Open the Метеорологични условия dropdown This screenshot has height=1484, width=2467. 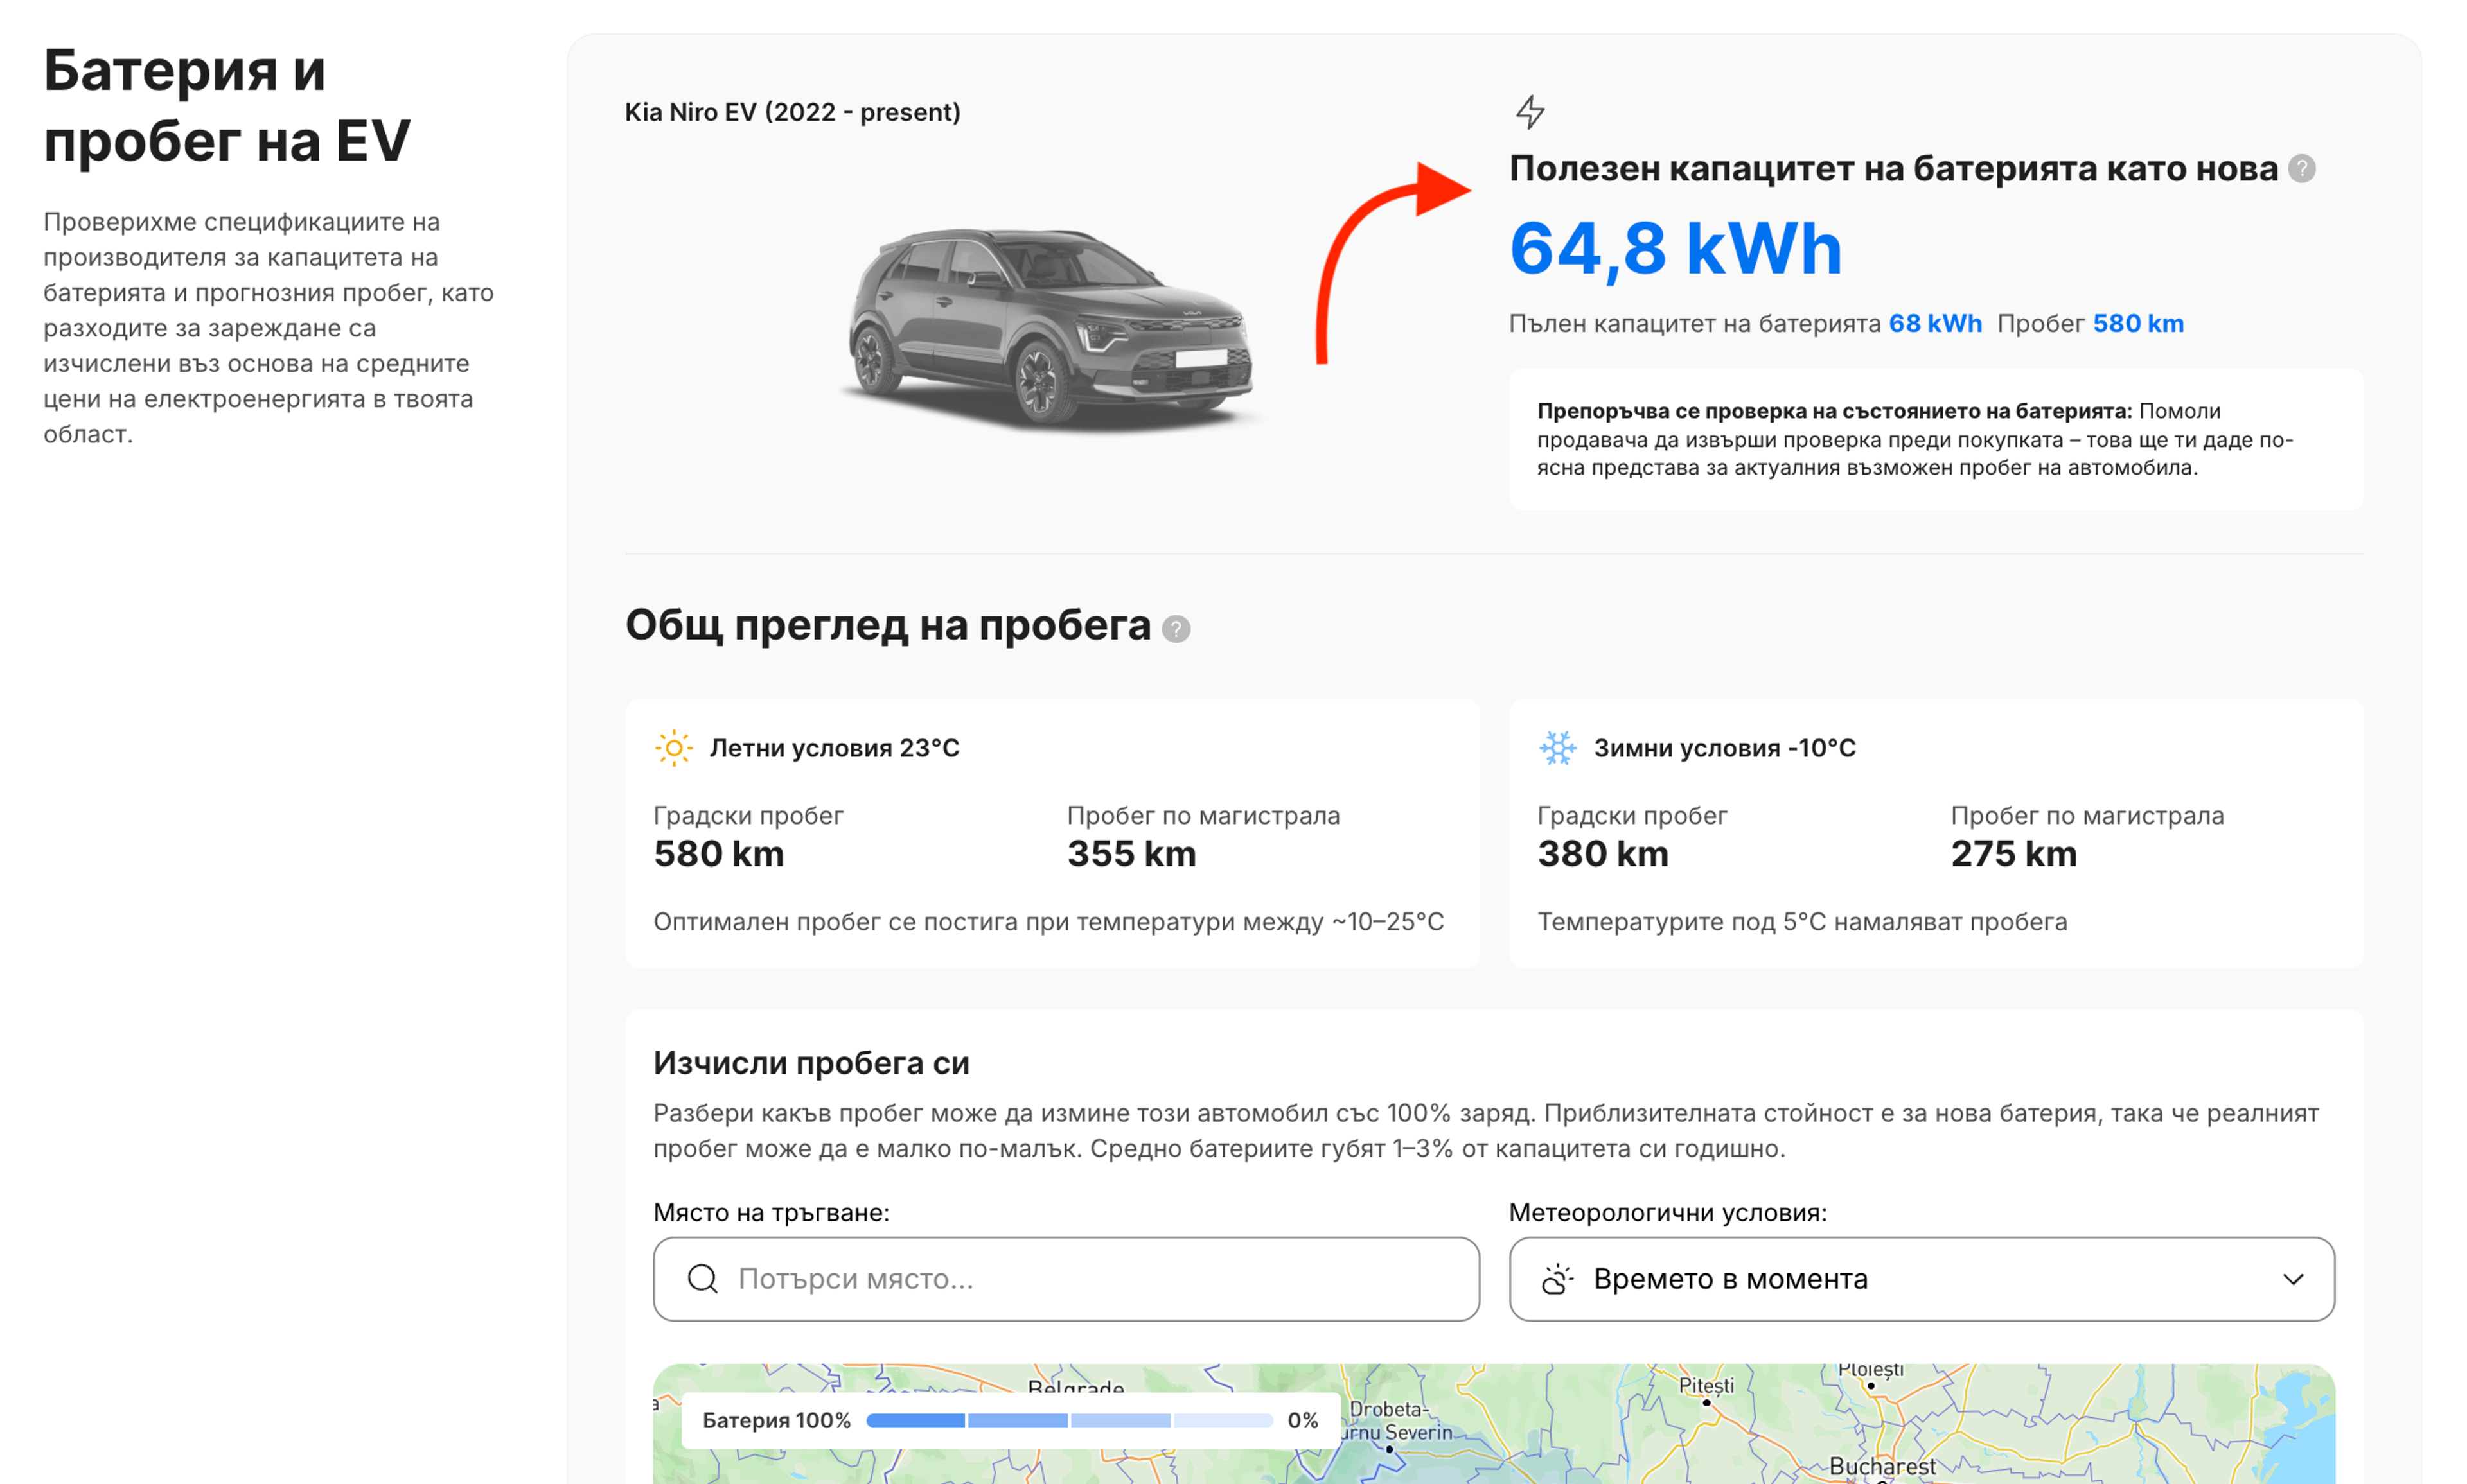[1921, 1279]
